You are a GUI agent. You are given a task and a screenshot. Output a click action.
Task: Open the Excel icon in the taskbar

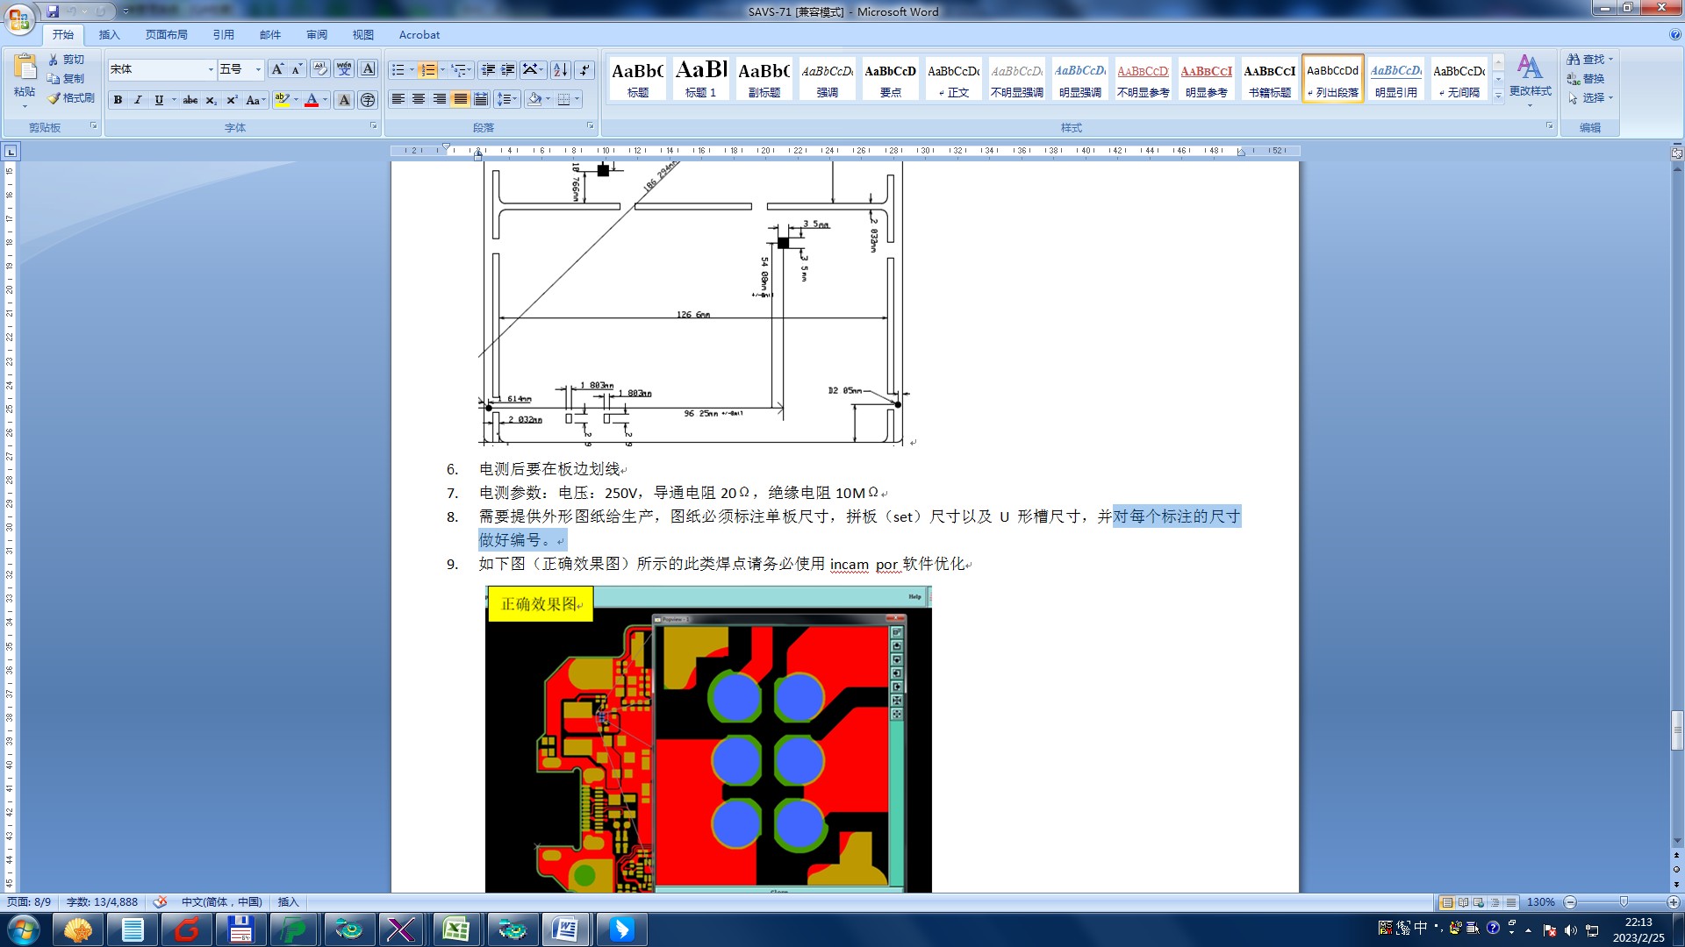456,929
